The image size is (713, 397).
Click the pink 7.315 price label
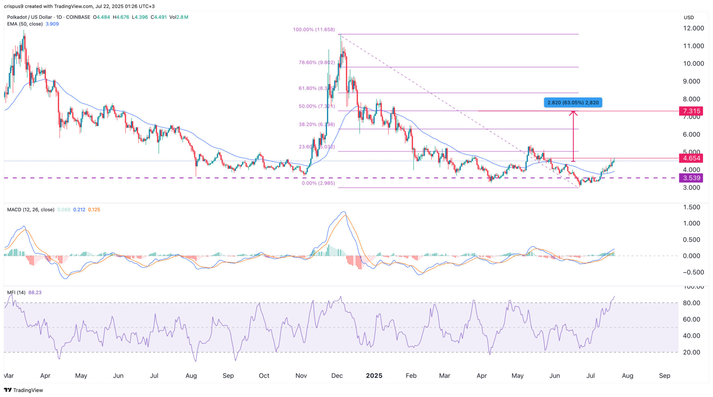[x=691, y=111]
